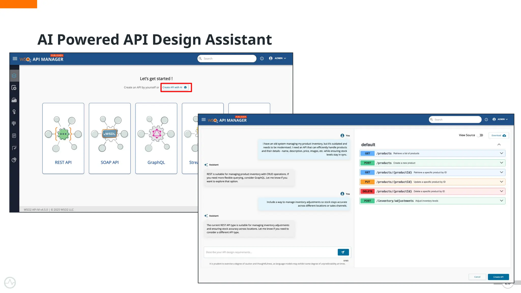
Task: Open edit-check icon in left sidebar
Action: point(14,148)
